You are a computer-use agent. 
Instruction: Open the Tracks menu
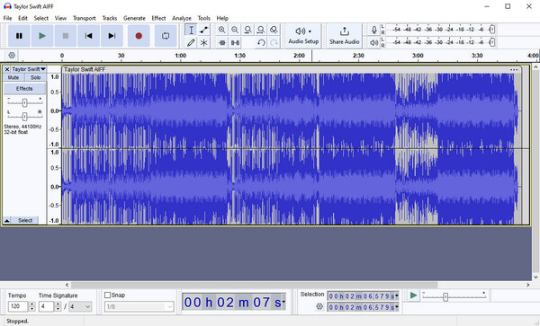point(110,18)
